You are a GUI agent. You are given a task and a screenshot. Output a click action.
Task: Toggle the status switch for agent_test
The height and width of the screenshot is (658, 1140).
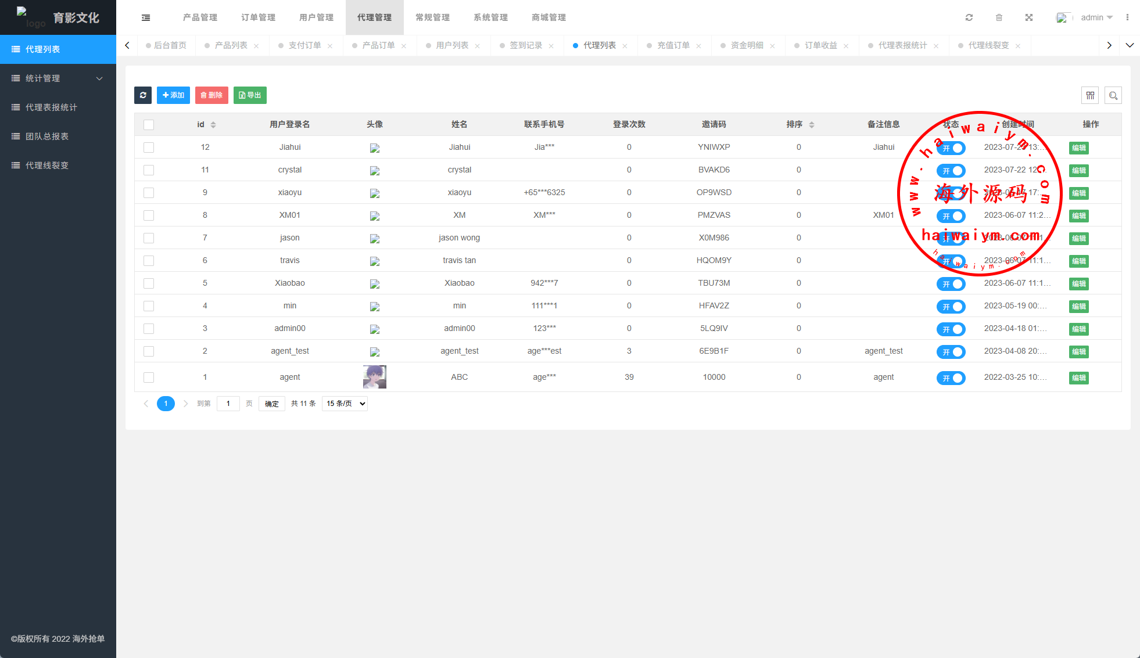pos(951,352)
